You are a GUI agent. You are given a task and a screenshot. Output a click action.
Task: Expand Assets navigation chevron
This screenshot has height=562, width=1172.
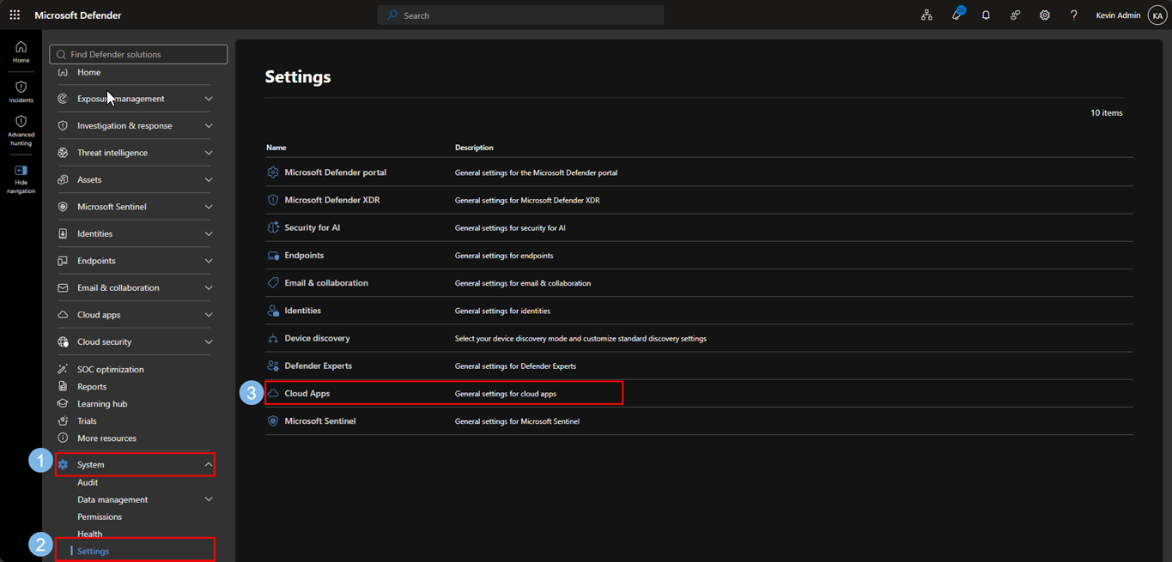pos(209,179)
